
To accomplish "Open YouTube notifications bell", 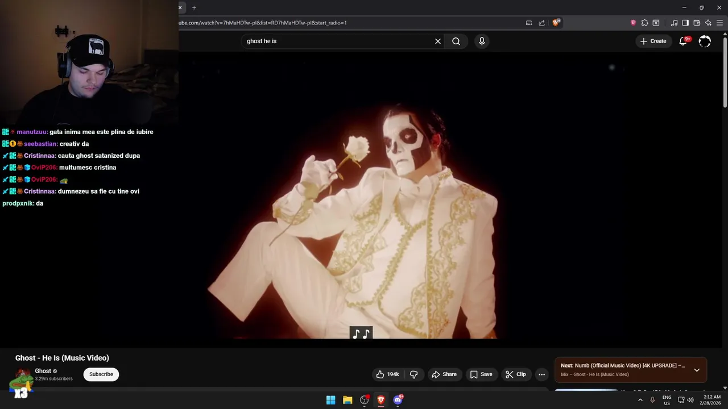I will click(684, 41).
